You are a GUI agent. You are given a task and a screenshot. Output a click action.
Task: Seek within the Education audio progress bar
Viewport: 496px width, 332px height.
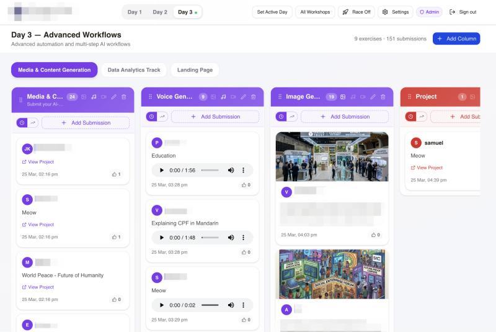point(210,170)
